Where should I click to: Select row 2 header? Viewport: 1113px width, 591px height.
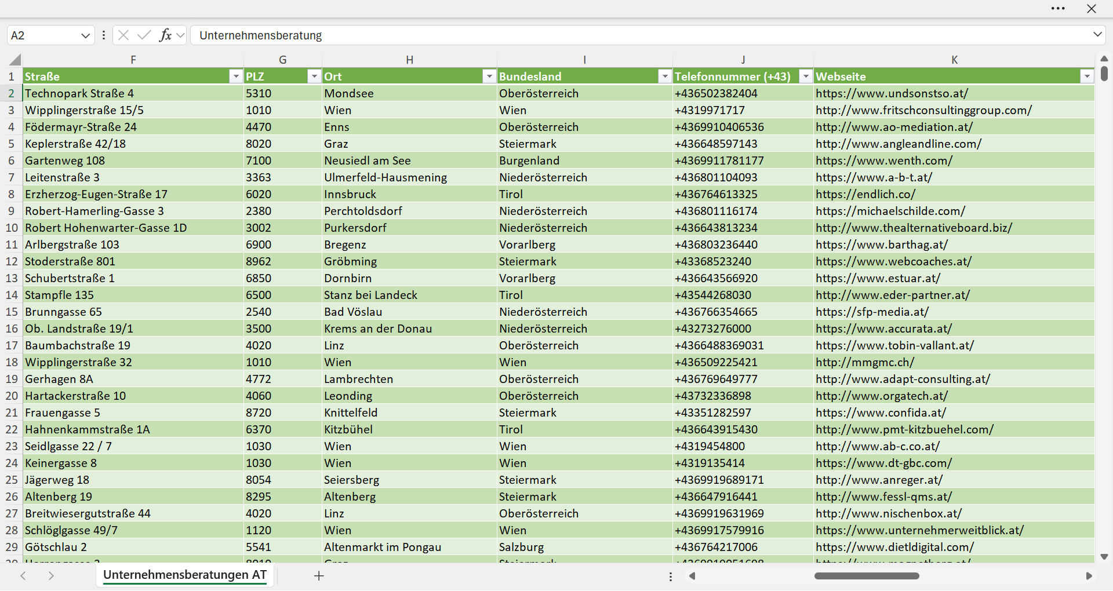tap(11, 93)
